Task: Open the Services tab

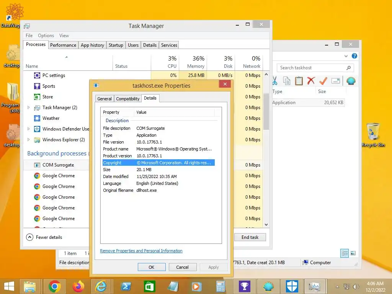Action: click(x=169, y=45)
